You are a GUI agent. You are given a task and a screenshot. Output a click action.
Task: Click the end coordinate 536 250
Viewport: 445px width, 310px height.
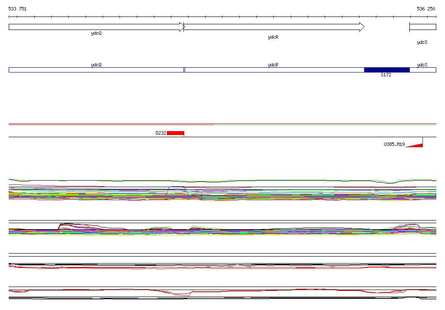click(426, 9)
